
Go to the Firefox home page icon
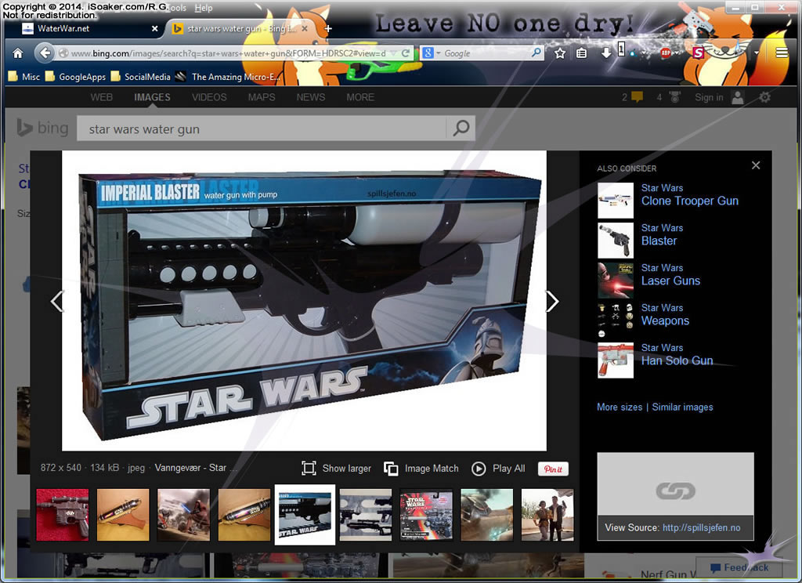18,53
